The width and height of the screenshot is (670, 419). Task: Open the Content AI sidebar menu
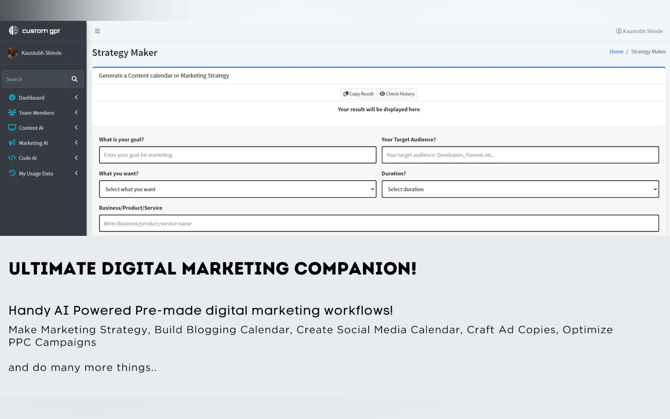(x=31, y=128)
